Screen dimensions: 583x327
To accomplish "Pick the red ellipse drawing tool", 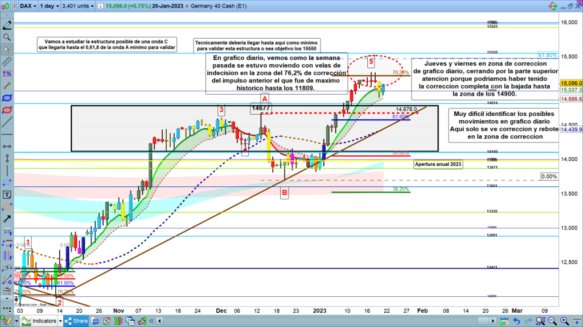I will pos(7,109).
